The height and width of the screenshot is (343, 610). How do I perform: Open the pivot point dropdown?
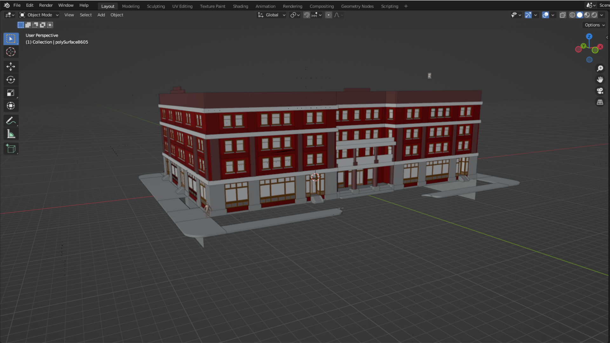coord(295,15)
